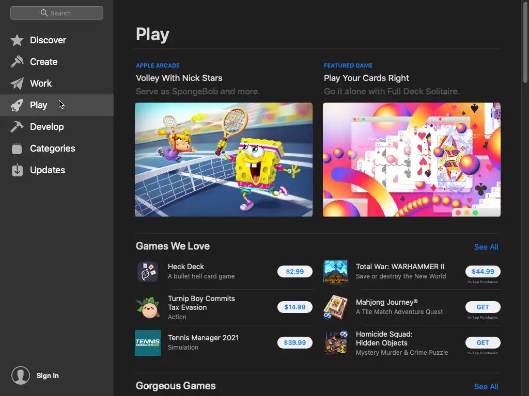Click the Create paintbrush icon
This screenshot has height=396, width=529.
tap(17, 62)
